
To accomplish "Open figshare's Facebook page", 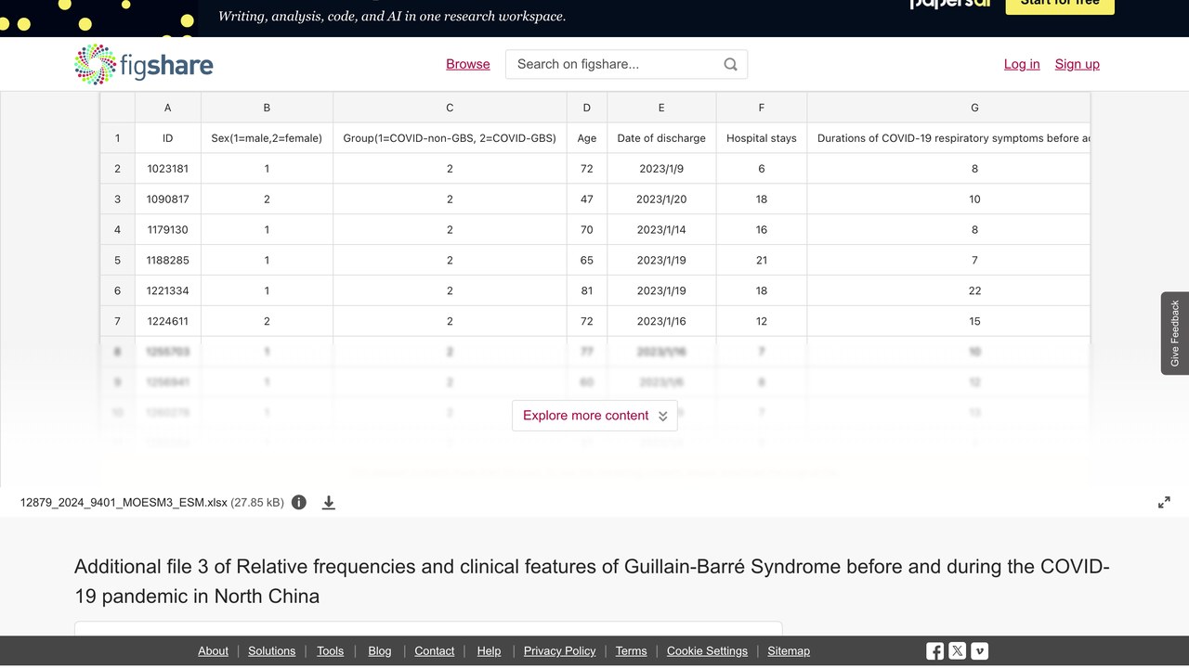I will [x=934, y=651].
